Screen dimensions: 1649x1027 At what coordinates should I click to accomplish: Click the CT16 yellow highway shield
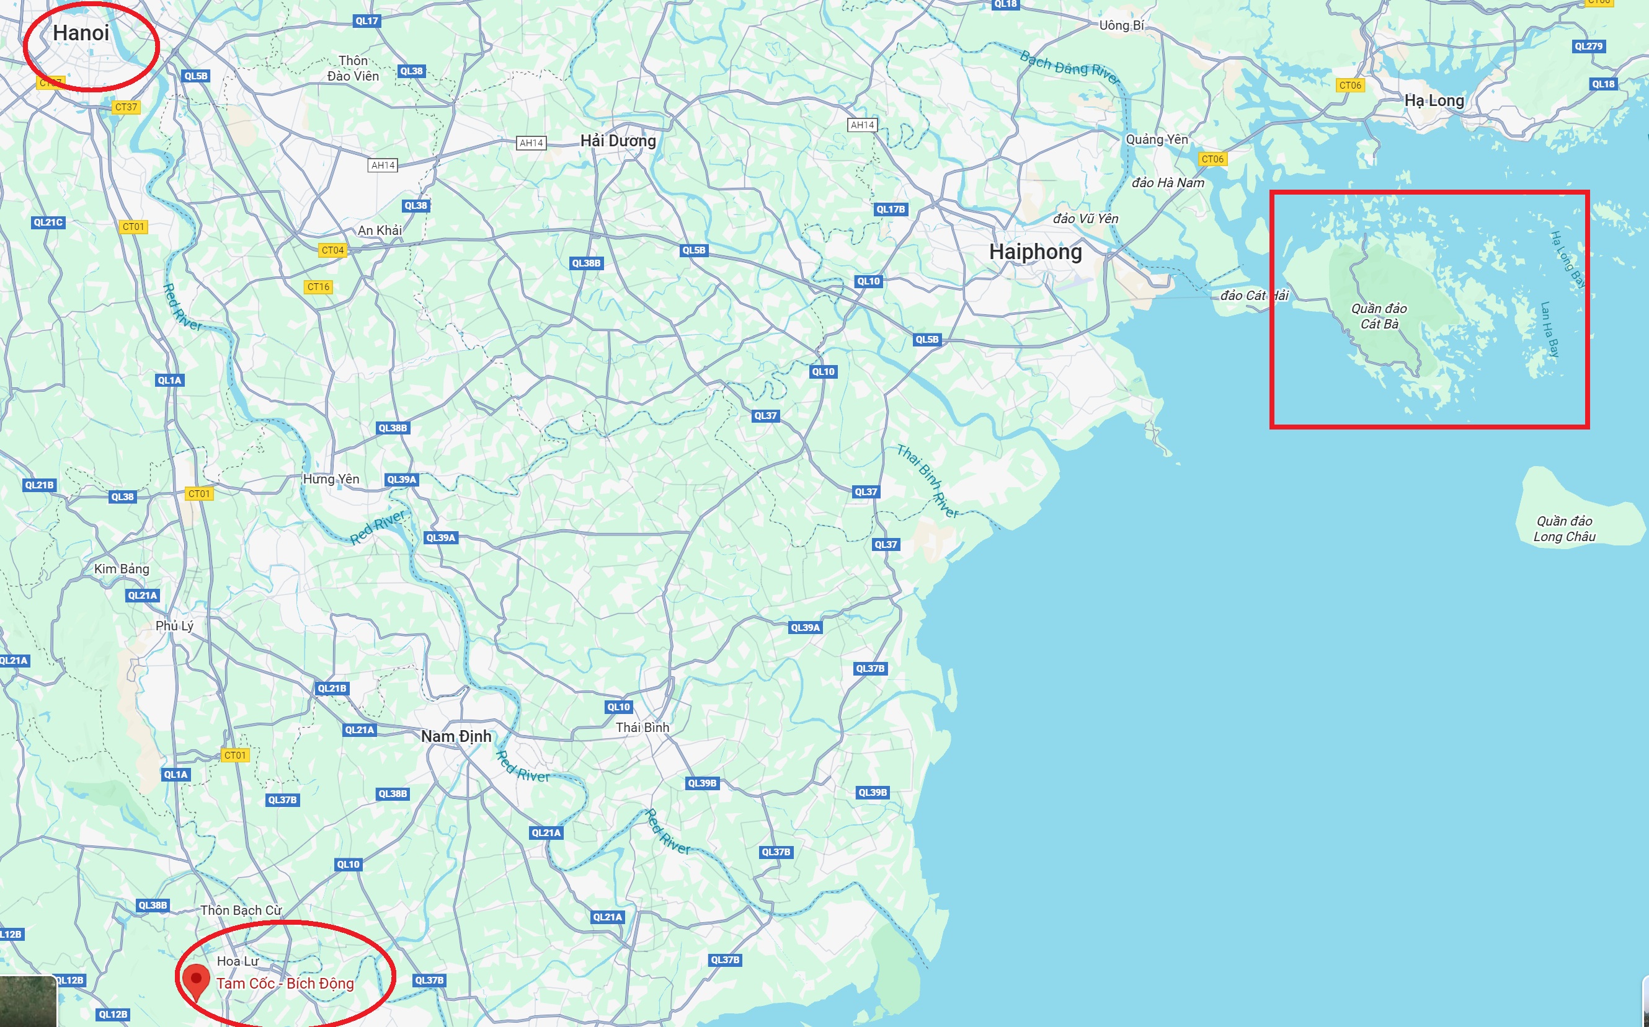pos(318,286)
